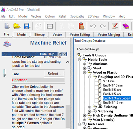Expand the High Density Urethane group
The image size is (133, 129).
pos(84,115)
